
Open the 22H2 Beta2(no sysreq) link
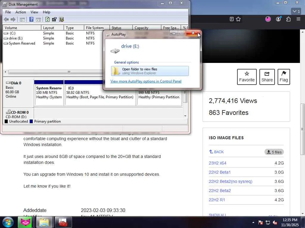[x=231, y=181]
